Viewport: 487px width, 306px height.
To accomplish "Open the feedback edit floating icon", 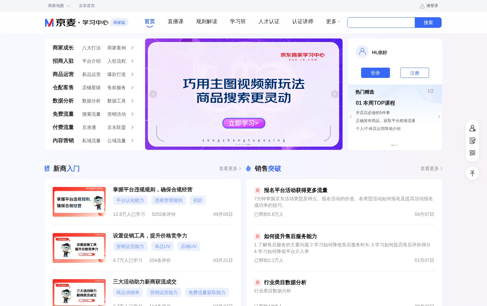I will [x=472, y=141].
